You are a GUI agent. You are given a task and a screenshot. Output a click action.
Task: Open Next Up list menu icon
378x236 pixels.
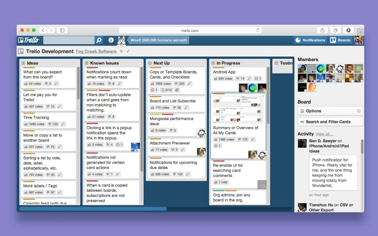[149, 63]
